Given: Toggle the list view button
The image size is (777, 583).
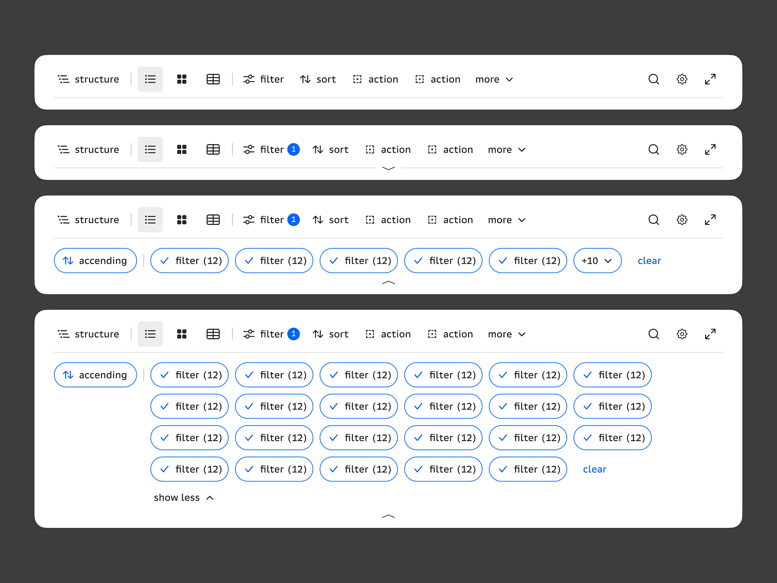Looking at the screenshot, I should pos(150,79).
